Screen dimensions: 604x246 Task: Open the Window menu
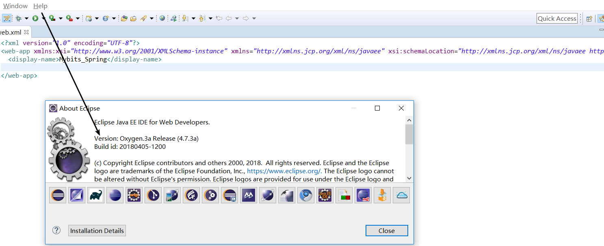point(15,6)
